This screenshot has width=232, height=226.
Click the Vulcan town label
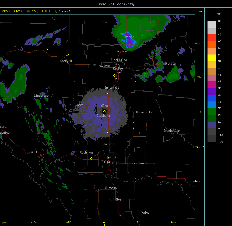(x=146, y=213)
